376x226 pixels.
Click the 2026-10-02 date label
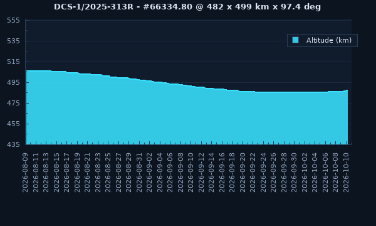click(x=305, y=173)
